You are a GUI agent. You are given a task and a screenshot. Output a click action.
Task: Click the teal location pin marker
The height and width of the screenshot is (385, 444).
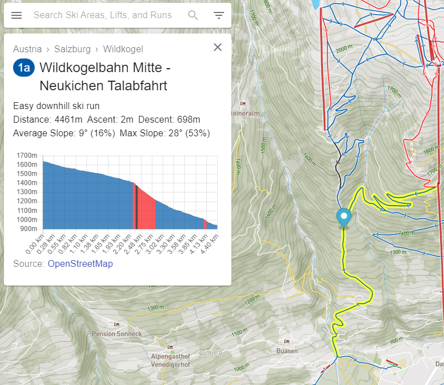tap(343, 217)
